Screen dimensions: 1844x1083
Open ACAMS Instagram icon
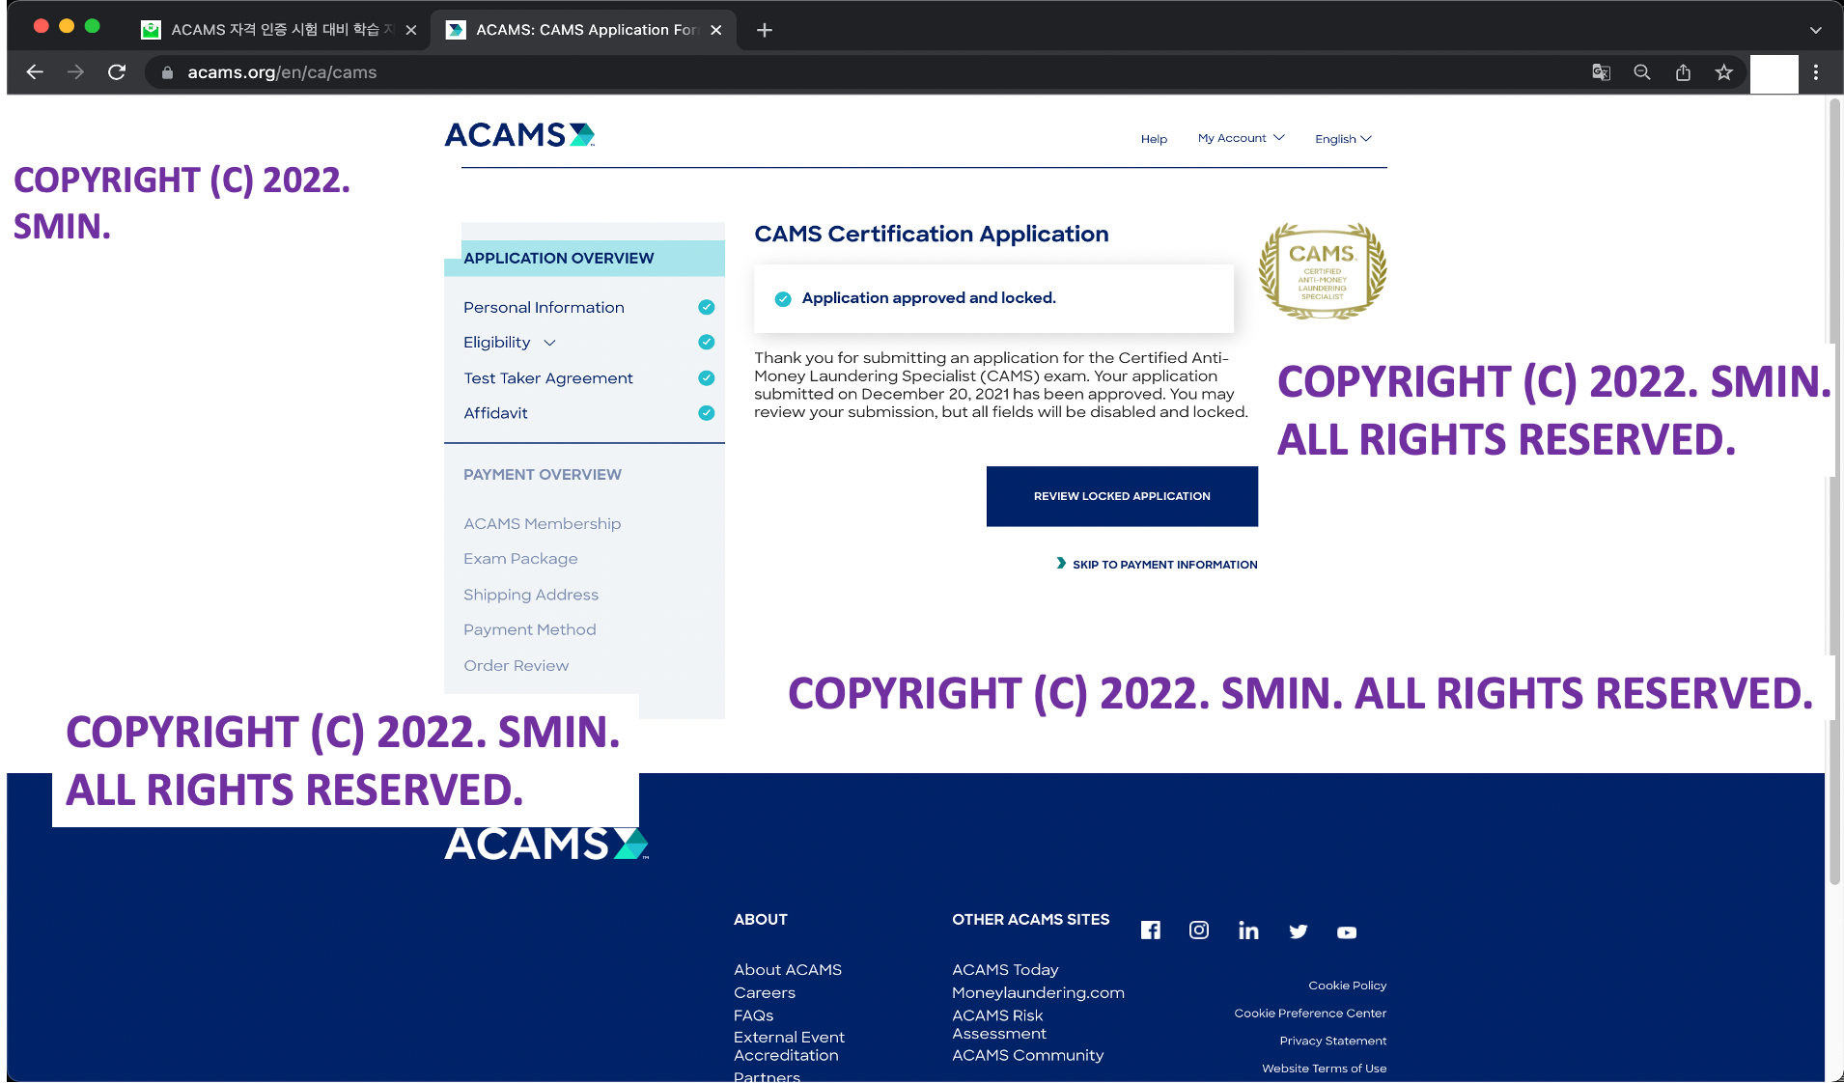[1199, 930]
